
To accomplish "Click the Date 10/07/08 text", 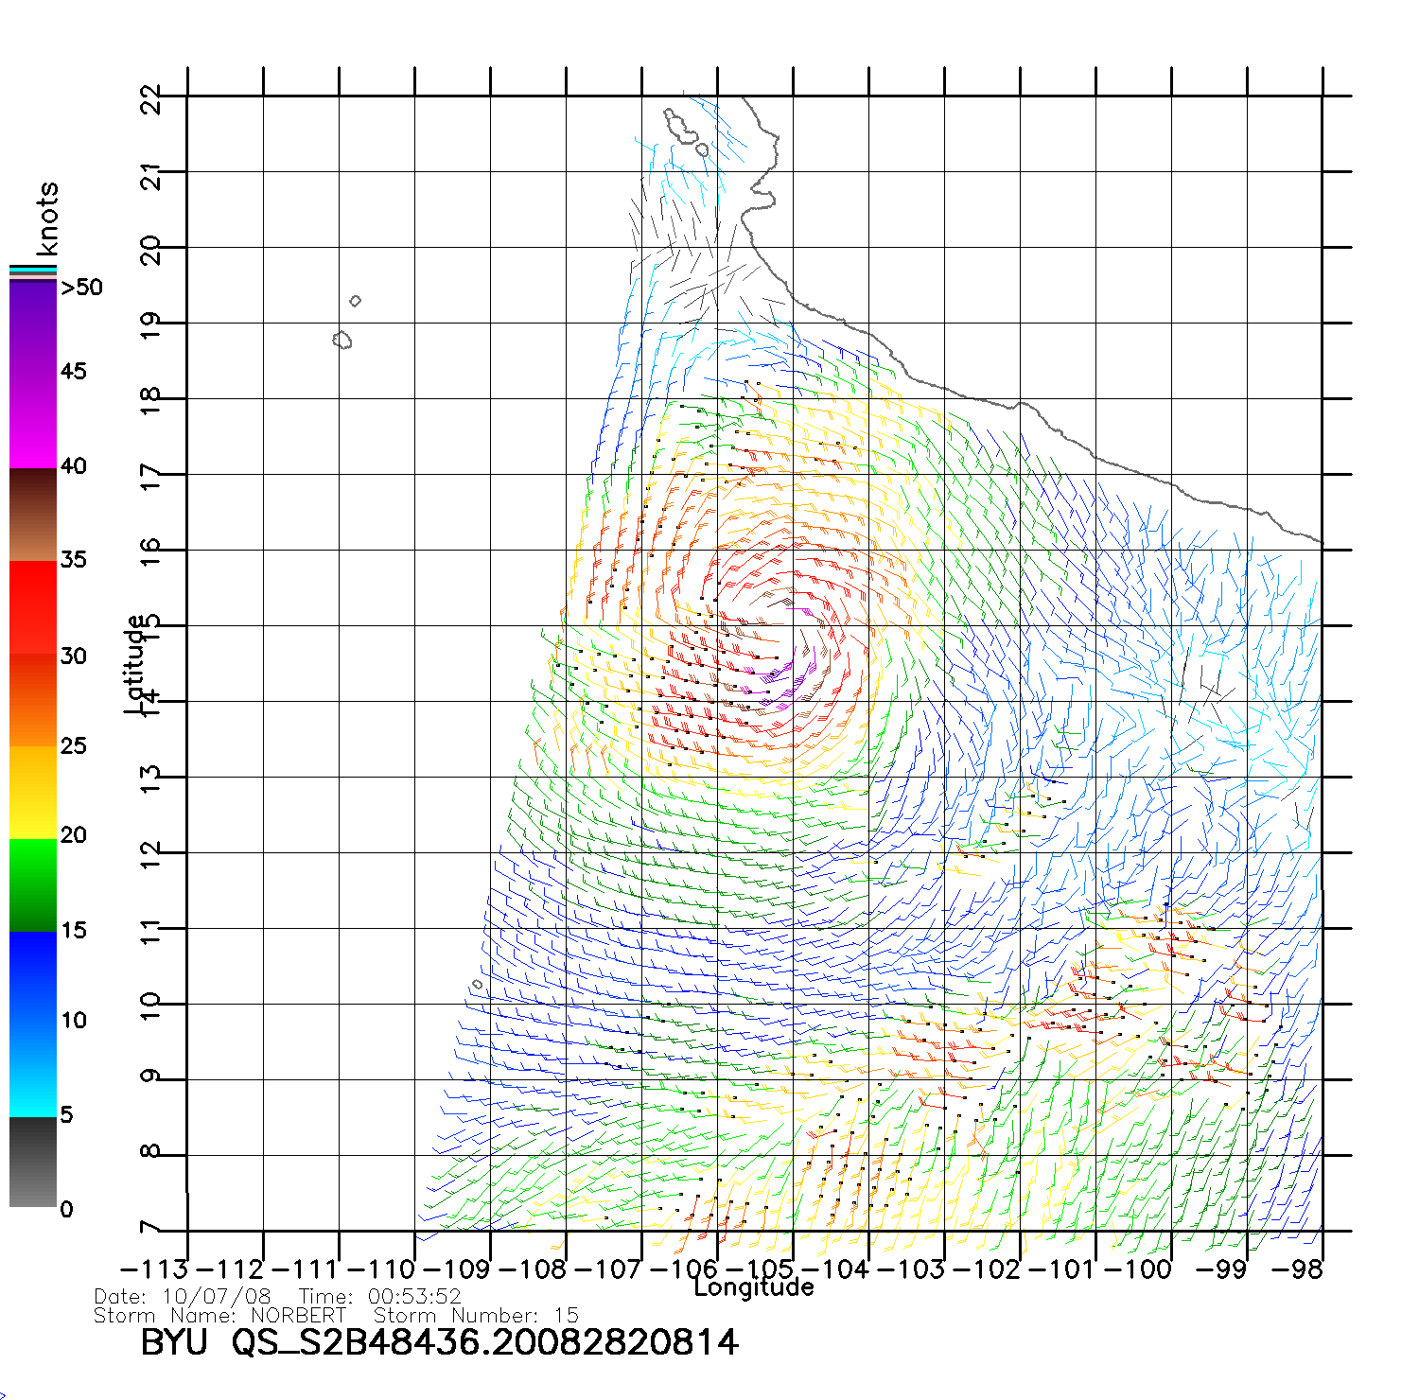I will 183,1297.
